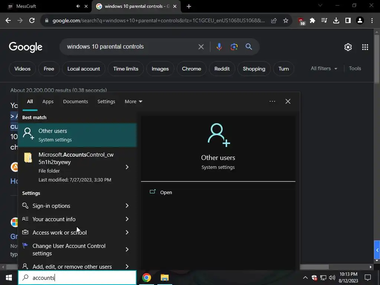The image size is (380, 285).
Task: Close the Windows search panel
Action: coord(288,101)
